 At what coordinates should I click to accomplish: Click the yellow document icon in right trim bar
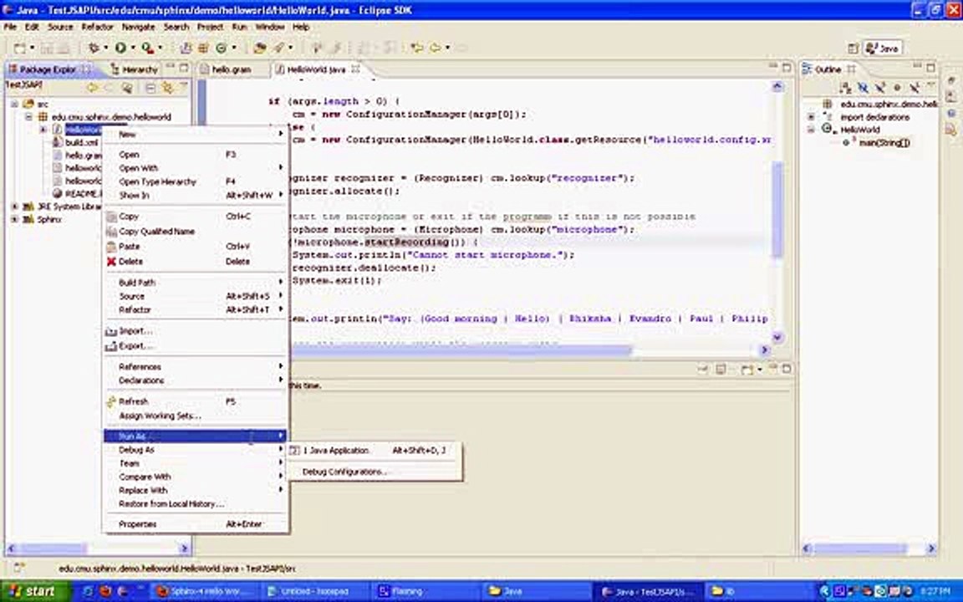950,129
